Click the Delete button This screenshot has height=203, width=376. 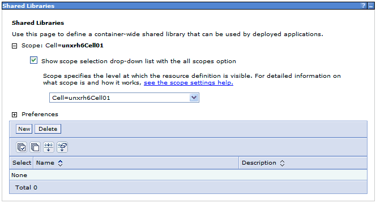[x=48, y=129]
